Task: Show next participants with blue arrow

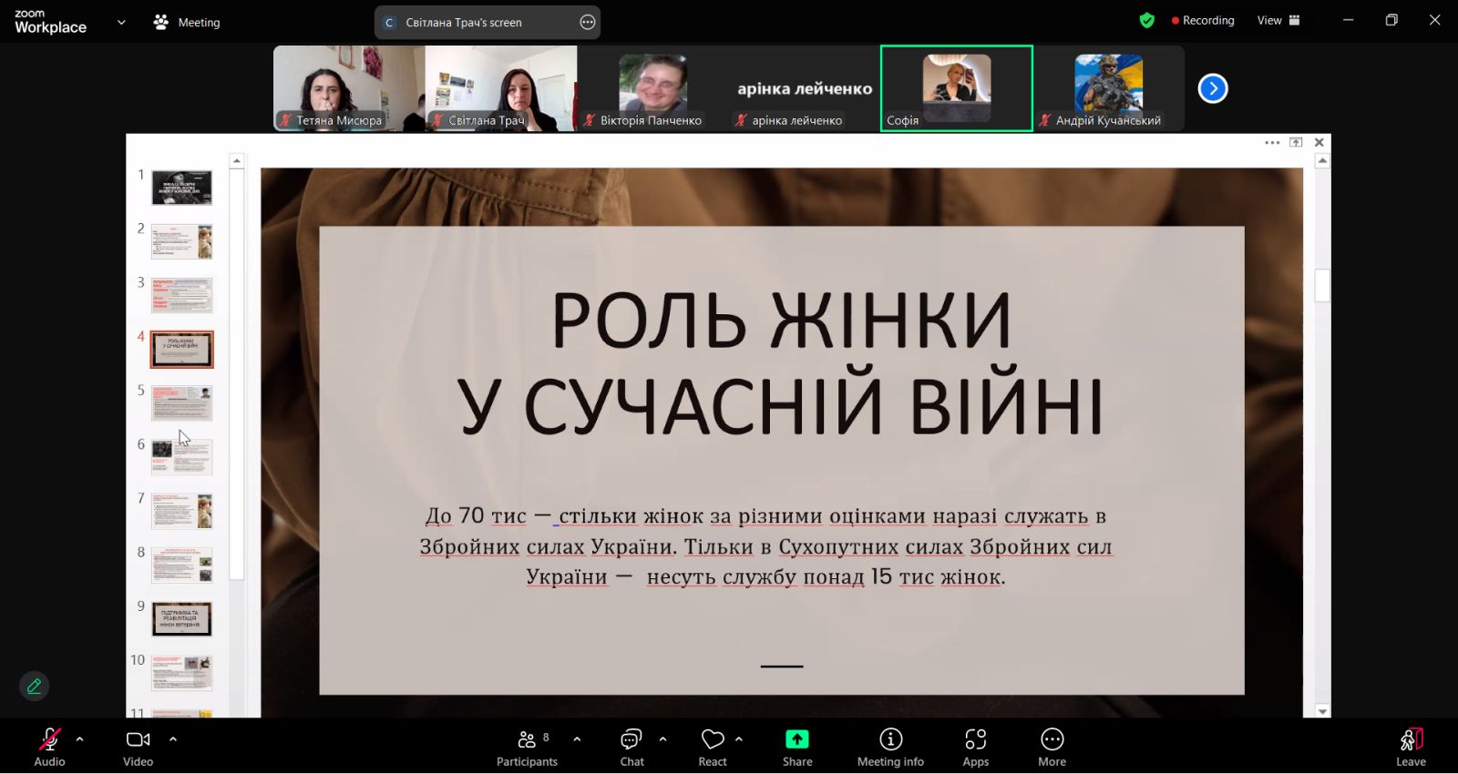Action: (1212, 88)
